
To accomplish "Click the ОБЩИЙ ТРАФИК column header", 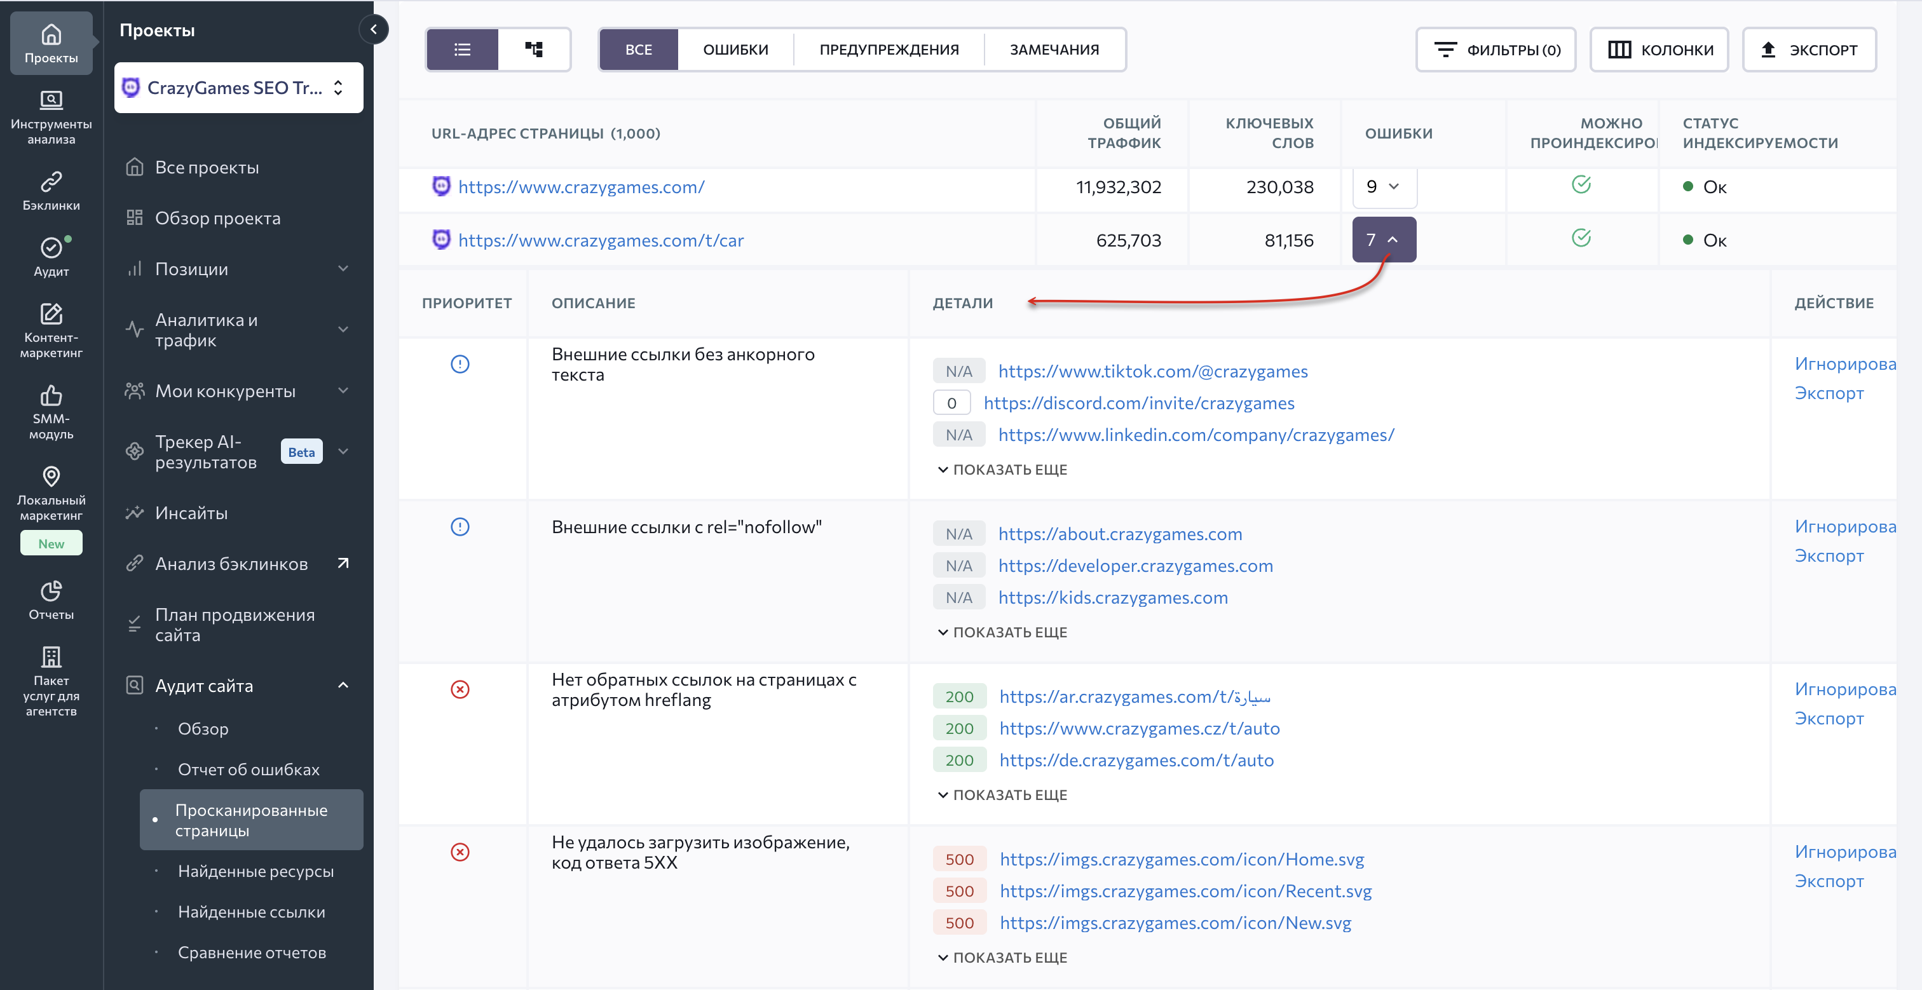I will tap(1124, 133).
